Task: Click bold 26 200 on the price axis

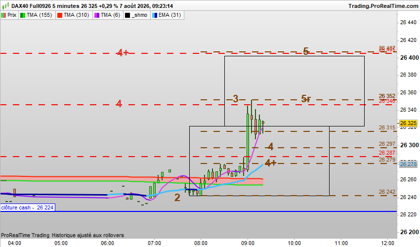Action: tap(409, 232)
